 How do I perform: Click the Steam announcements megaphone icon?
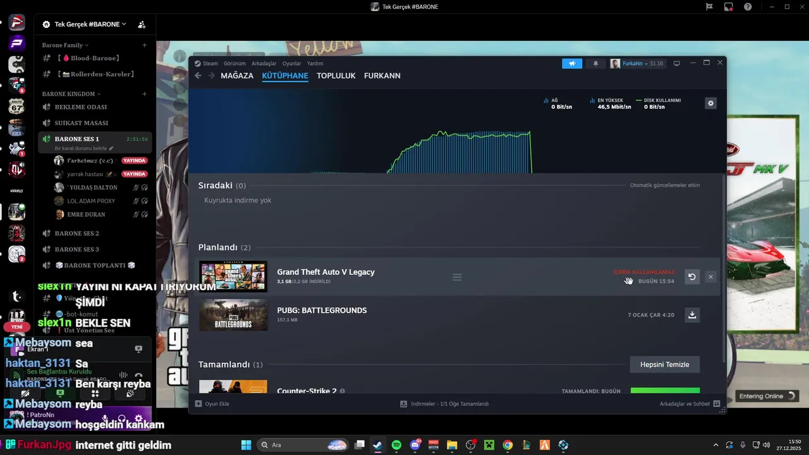572,63
